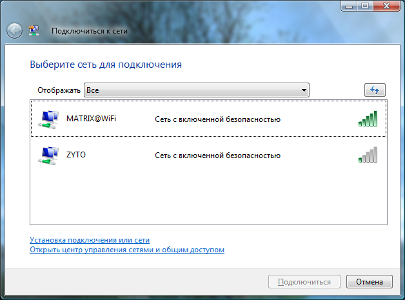The image size is (405, 300).
Task: Click the network connection icon in title bar
Action: [34, 30]
